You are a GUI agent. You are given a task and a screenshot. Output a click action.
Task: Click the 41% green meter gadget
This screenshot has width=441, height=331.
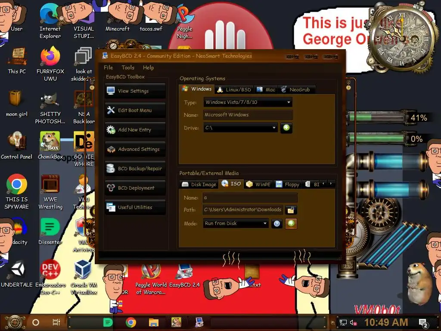[388, 117]
